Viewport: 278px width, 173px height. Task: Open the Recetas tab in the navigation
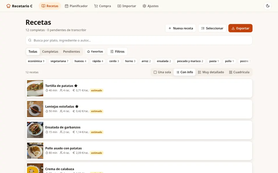(50, 6)
